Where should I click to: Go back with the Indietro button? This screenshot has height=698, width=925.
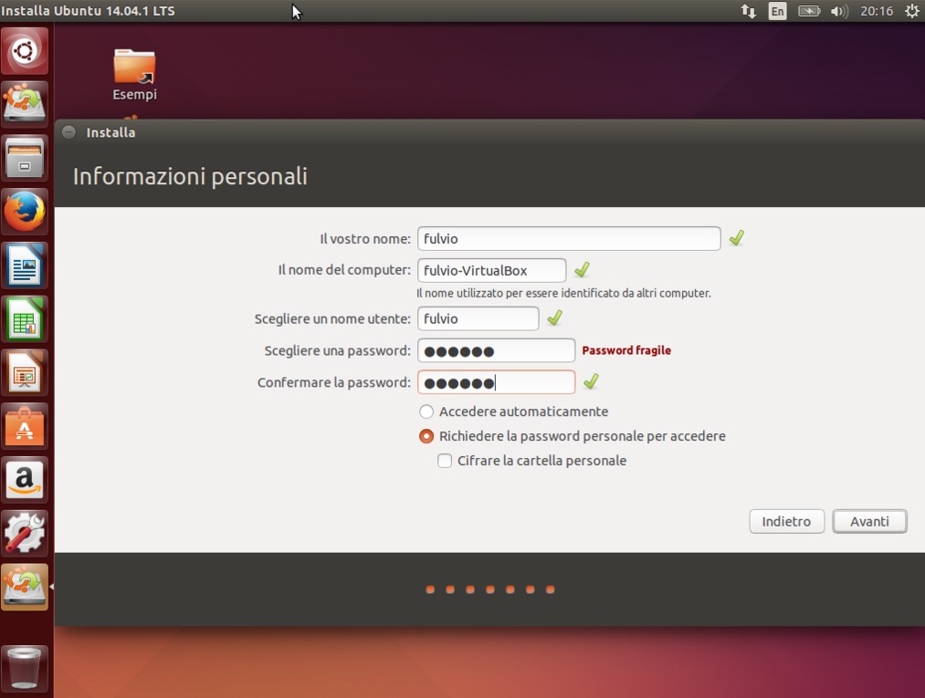pos(786,521)
